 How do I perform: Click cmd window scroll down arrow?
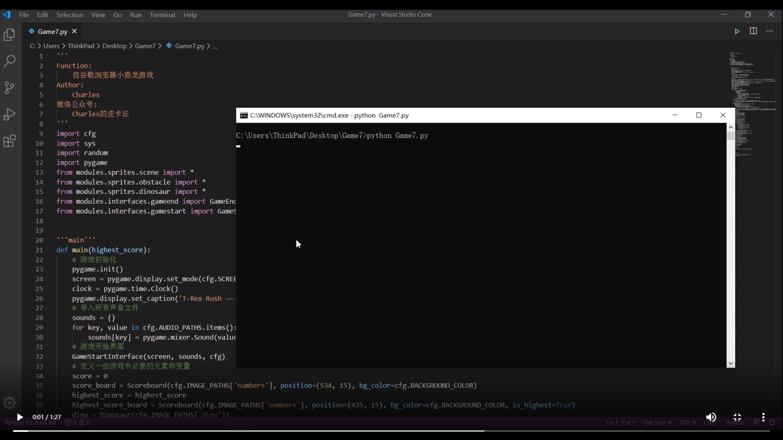tap(730, 363)
